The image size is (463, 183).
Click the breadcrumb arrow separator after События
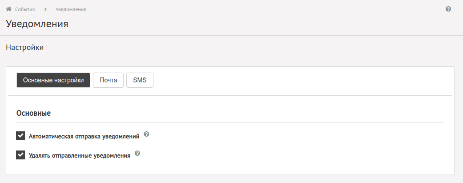point(45,9)
